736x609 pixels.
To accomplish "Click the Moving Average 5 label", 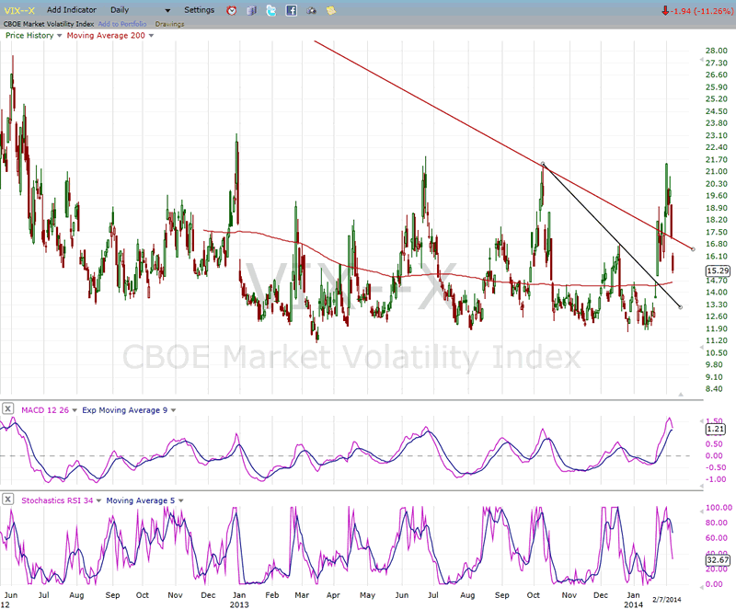I will pyautogui.click(x=141, y=500).
